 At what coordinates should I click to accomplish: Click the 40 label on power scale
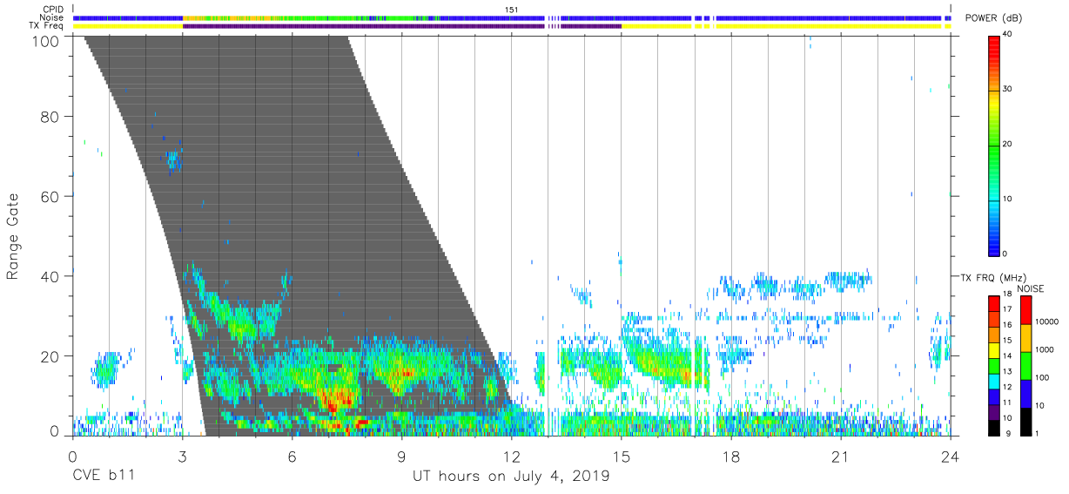[x=1008, y=34]
